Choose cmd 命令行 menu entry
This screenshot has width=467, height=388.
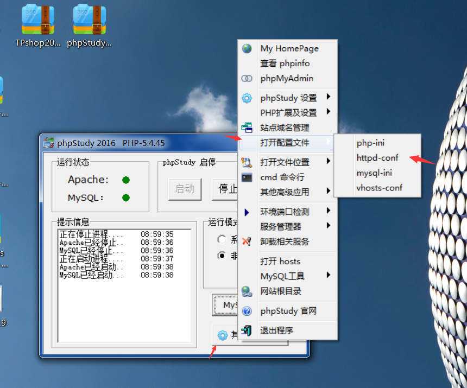click(288, 177)
